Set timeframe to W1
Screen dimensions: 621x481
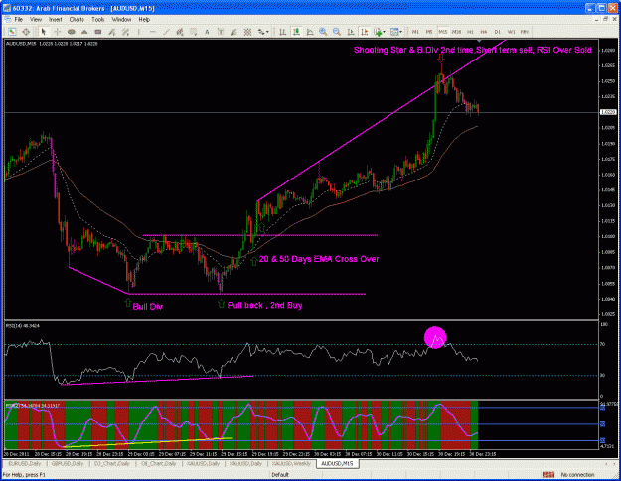coord(512,32)
